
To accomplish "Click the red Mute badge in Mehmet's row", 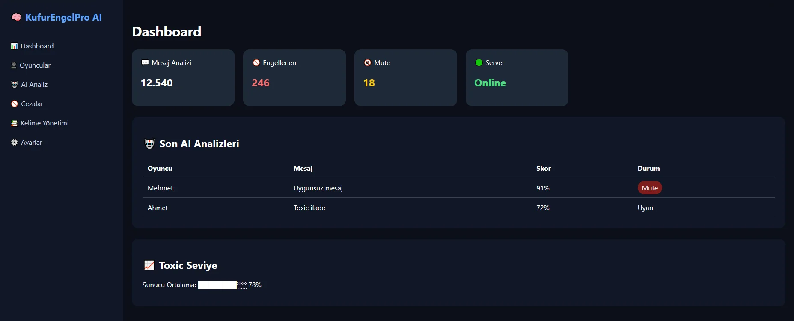I will point(650,188).
